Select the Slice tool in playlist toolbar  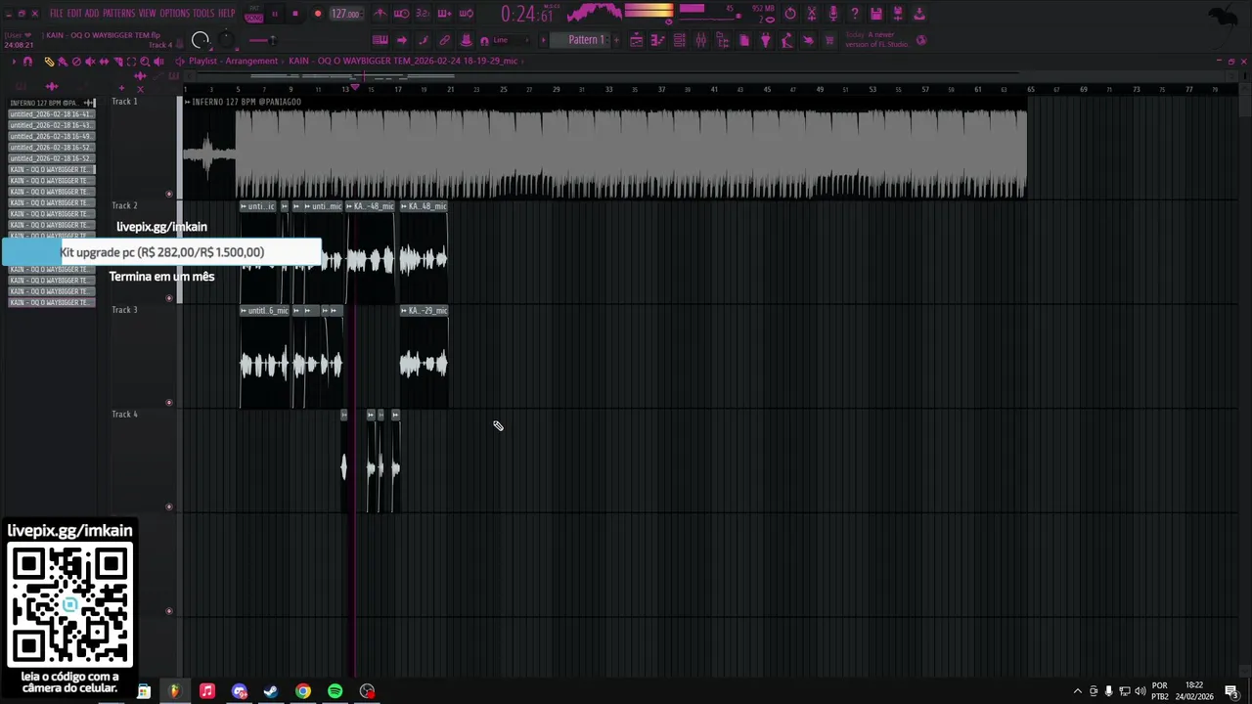[x=117, y=62]
